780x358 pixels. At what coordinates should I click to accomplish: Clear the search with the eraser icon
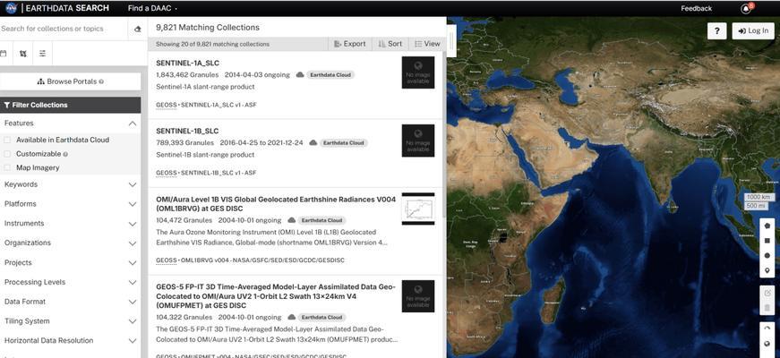[x=138, y=29]
